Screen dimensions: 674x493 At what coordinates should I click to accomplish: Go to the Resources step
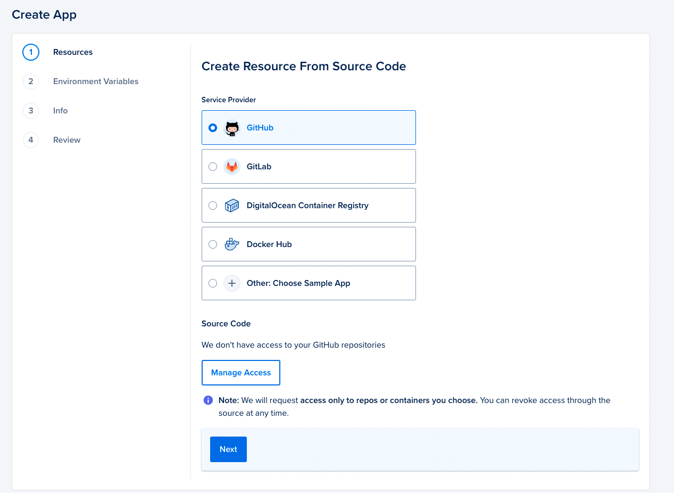[73, 52]
